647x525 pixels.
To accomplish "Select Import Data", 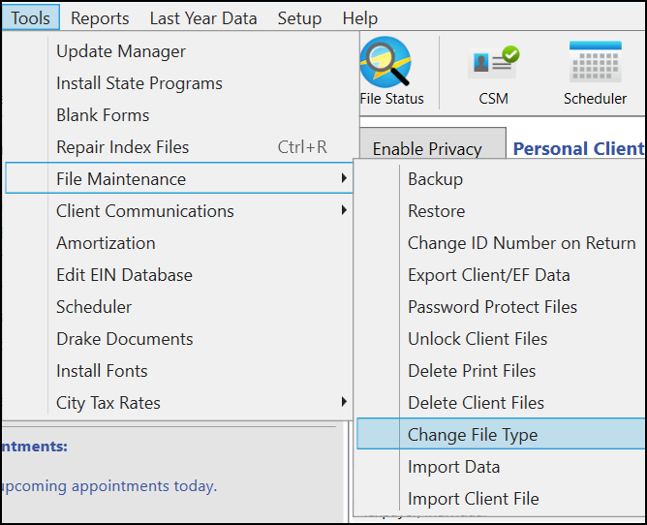I will pyautogui.click(x=501, y=467).
